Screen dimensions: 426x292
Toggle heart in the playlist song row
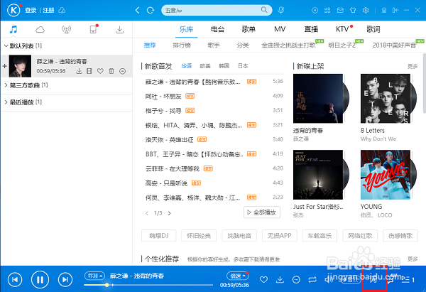(x=100, y=71)
